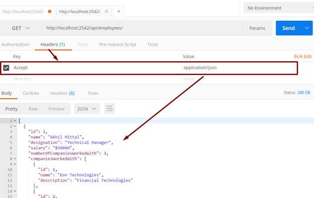
Task: Collapse the JSON array at line 1
Action: click(x=15, y=121)
